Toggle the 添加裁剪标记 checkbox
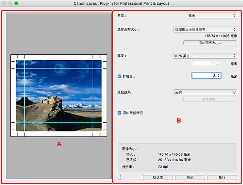The height and width of the screenshot is (185, 243). tap(120, 113)
